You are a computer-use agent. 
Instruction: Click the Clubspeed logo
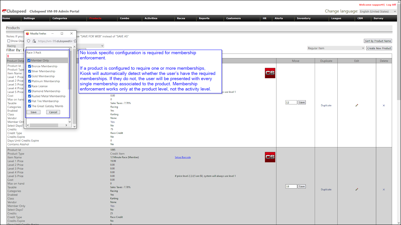[14, 11]
